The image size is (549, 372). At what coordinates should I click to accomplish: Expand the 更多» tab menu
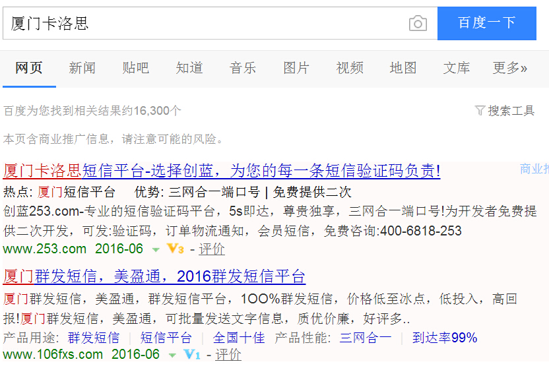point(510,68)
